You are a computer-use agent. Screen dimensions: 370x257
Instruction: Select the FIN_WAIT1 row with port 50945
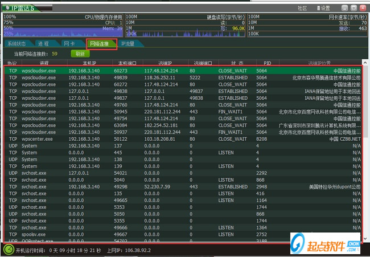(183, 112)
